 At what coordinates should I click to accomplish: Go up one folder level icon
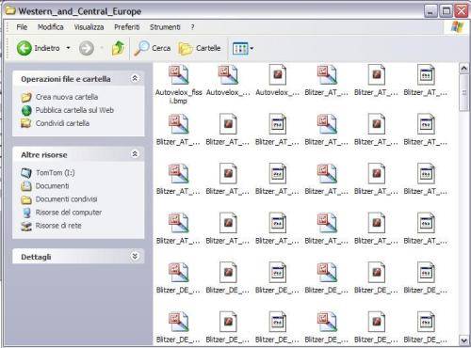[118, 48]
